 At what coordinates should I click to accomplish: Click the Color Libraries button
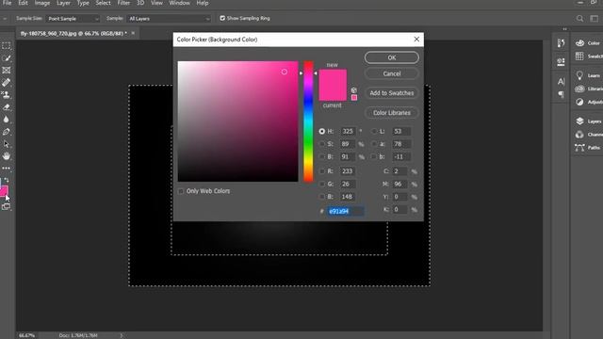pyautogui.click(x=392, y=113)
